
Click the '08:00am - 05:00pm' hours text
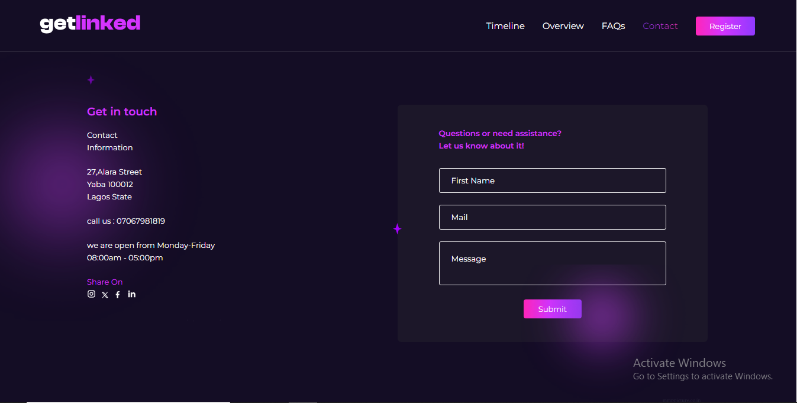click(125, 258)
